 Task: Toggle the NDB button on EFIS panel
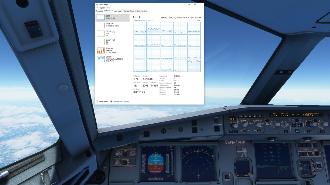[x=255, y=116]
